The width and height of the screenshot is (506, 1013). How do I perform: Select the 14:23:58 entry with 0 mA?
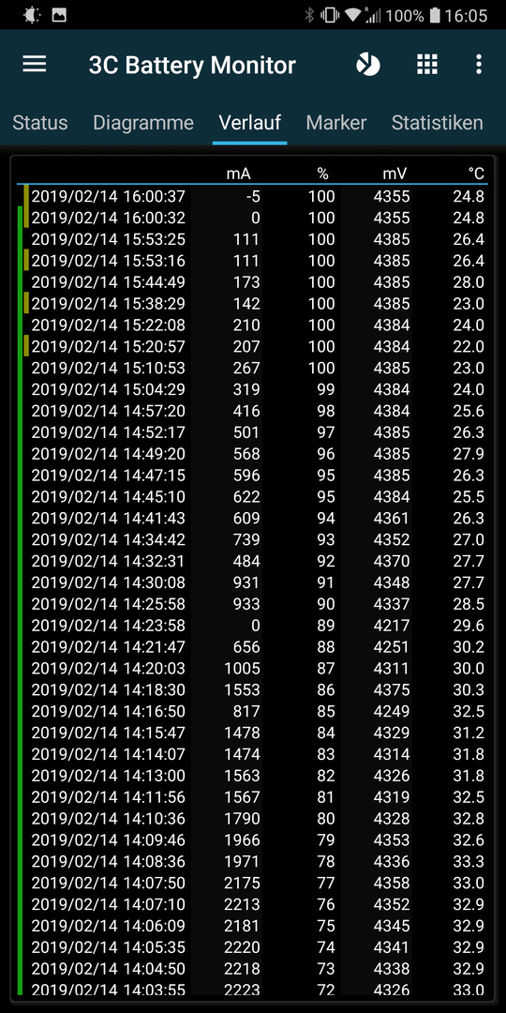[253, 626]
